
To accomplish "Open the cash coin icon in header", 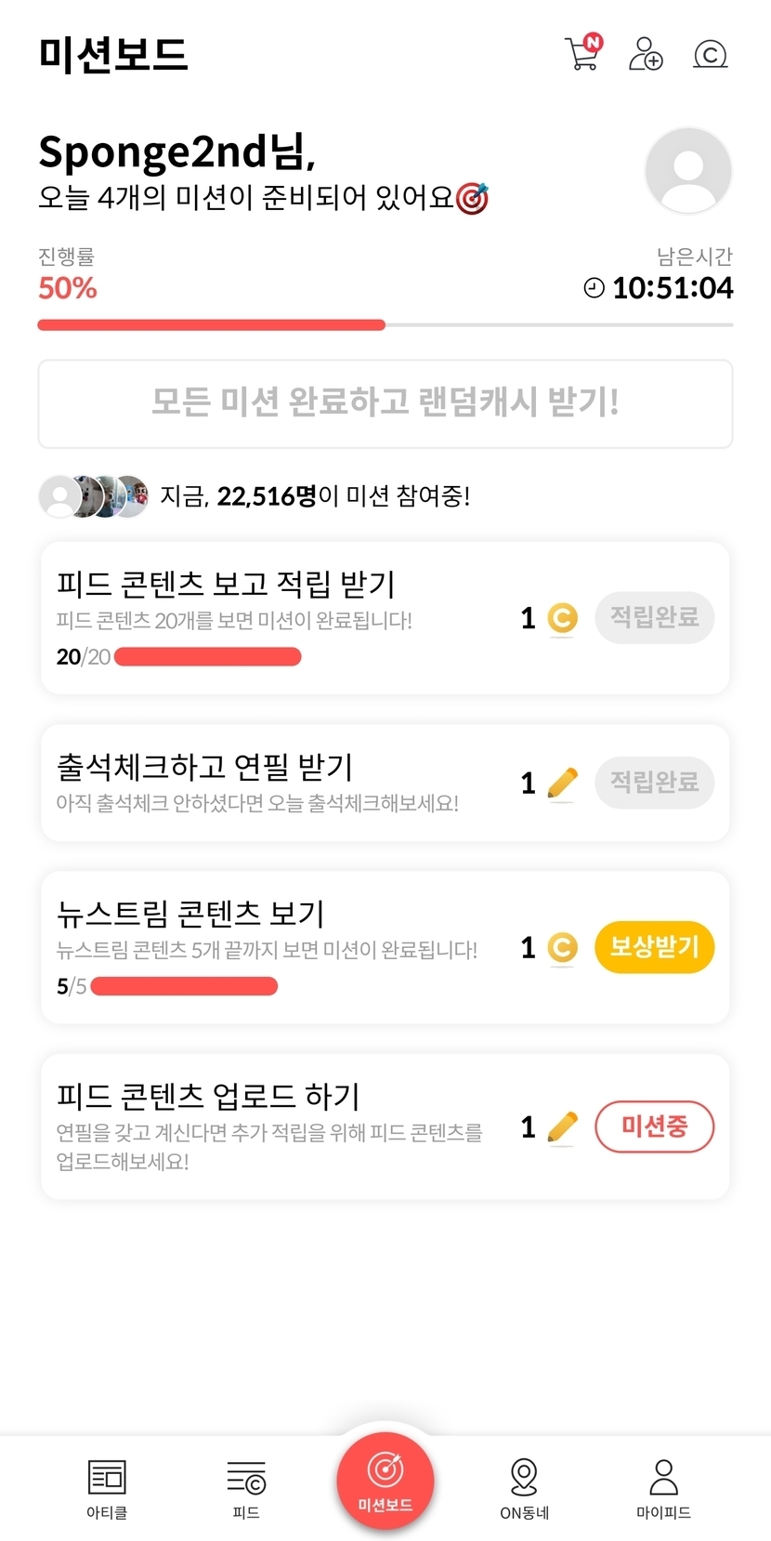I will point(711,55).
